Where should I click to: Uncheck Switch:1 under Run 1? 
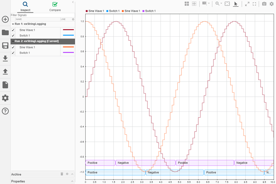(13, 35)
